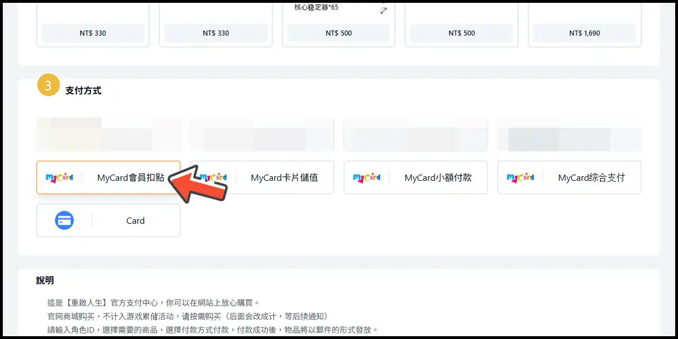Click the MyCard logo beside MyCard综合支付

(x=520, y=177)
